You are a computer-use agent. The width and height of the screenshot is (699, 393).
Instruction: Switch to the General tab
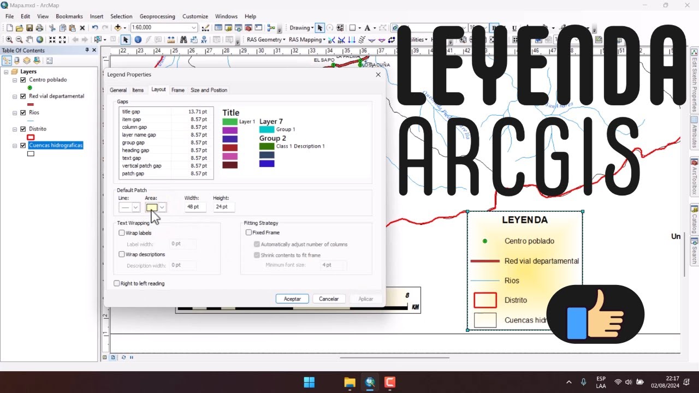point(118,90)
